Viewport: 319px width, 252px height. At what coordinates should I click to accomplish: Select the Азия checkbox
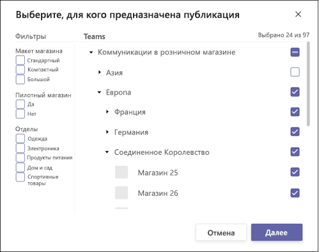click(295, 72)
